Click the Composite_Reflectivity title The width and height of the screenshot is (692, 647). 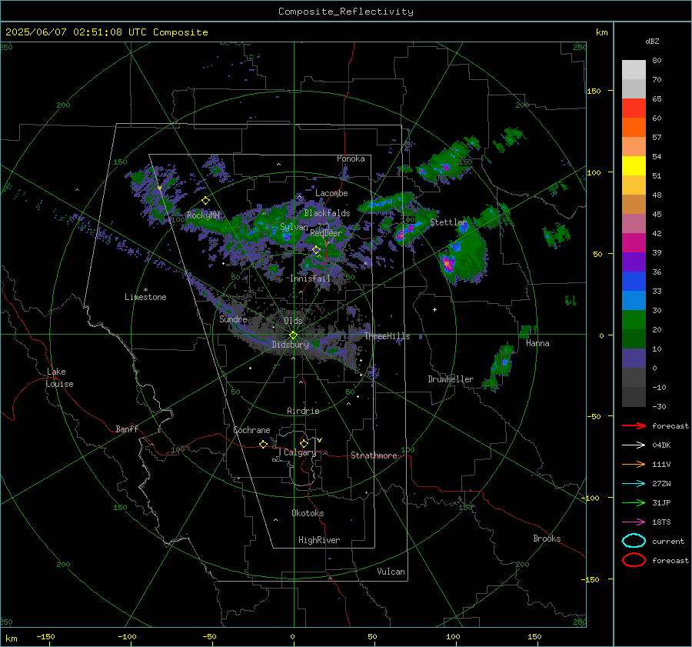point(346,12)
